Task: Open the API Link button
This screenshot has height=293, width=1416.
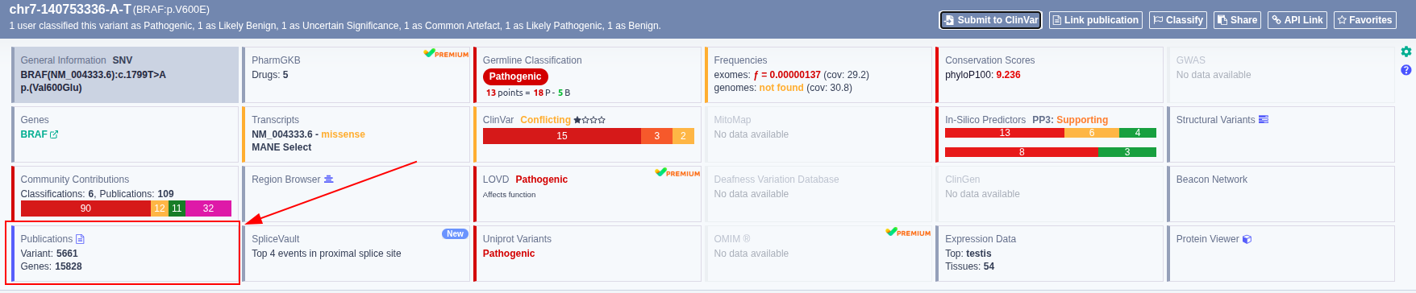Action: tap(1297, 20)
